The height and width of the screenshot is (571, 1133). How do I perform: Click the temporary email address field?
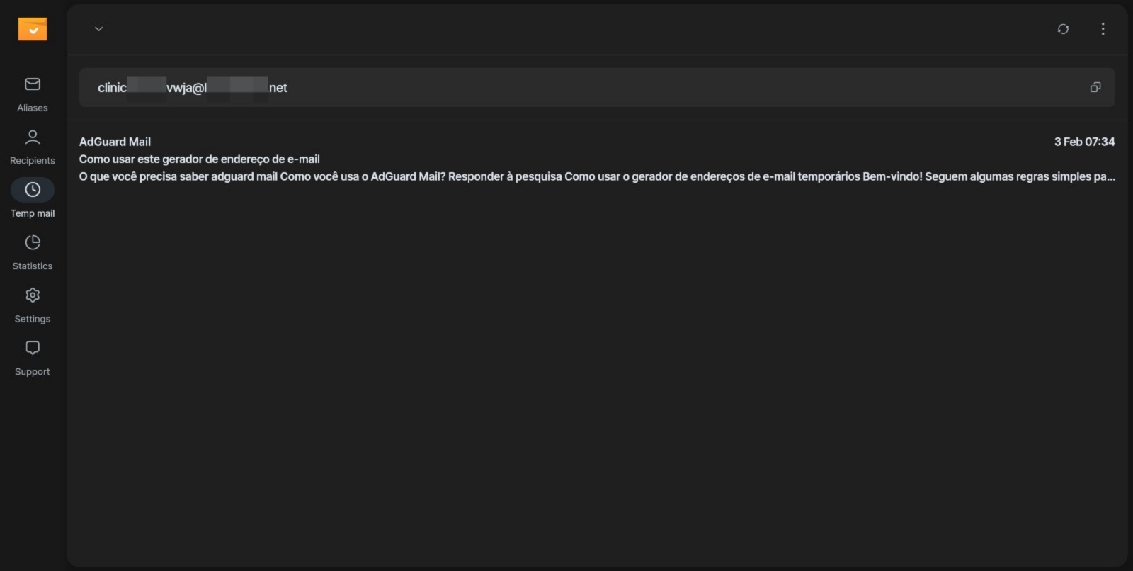pyautogui.click(x=597, y=87)
